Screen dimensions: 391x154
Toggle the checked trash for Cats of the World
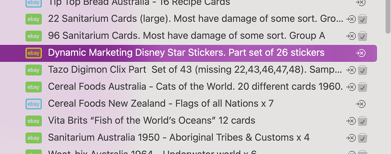pos(363,87)
